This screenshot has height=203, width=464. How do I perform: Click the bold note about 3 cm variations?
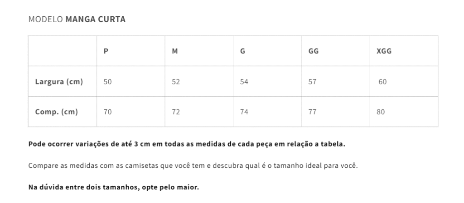pos(187,144)
